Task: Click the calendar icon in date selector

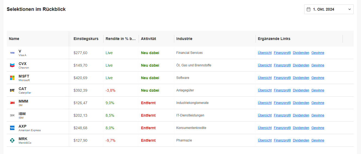Action: [309, 9]
